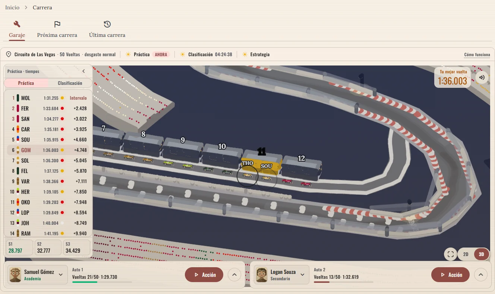Show Clasificación timing list
This screenshot has width=495, height=294.
coord(70,83)
